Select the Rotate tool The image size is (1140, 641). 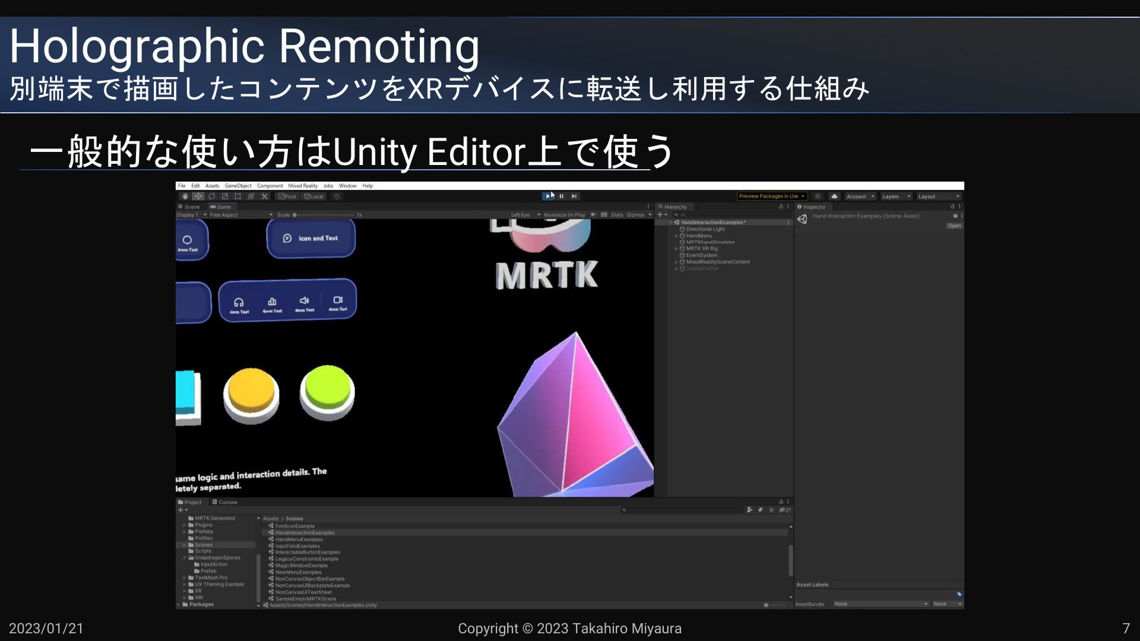(211, 196)
